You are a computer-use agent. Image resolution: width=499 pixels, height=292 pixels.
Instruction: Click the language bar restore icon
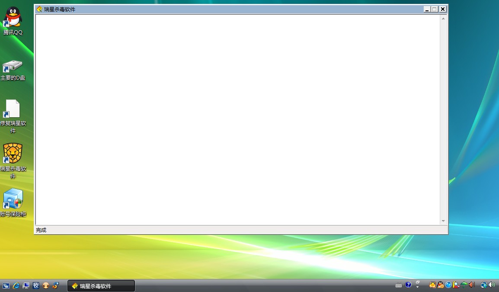(x=418, y=282)
